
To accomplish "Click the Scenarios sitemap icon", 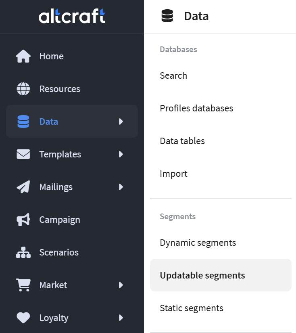I will click(23, 252).
